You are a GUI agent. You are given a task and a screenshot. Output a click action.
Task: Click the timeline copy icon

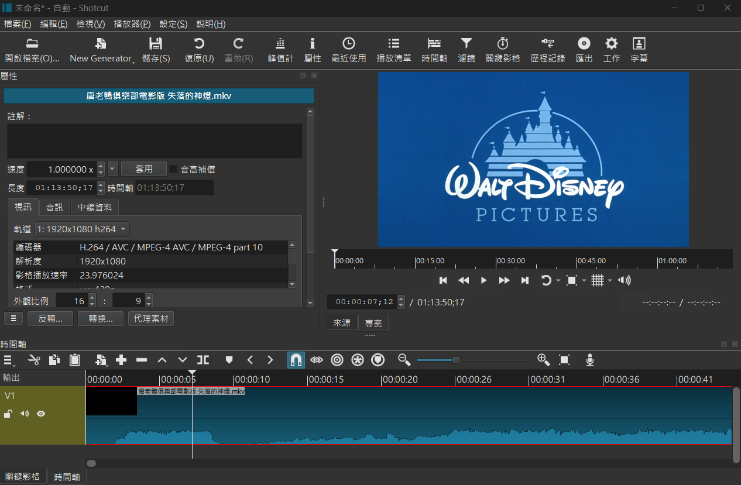[54, 360]
